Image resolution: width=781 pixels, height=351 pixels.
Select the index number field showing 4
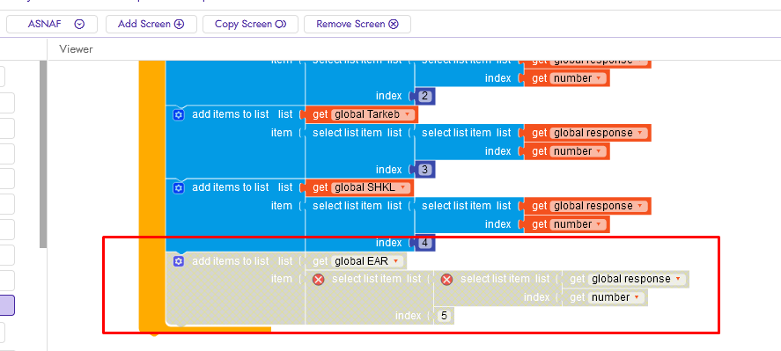point(424,244)
